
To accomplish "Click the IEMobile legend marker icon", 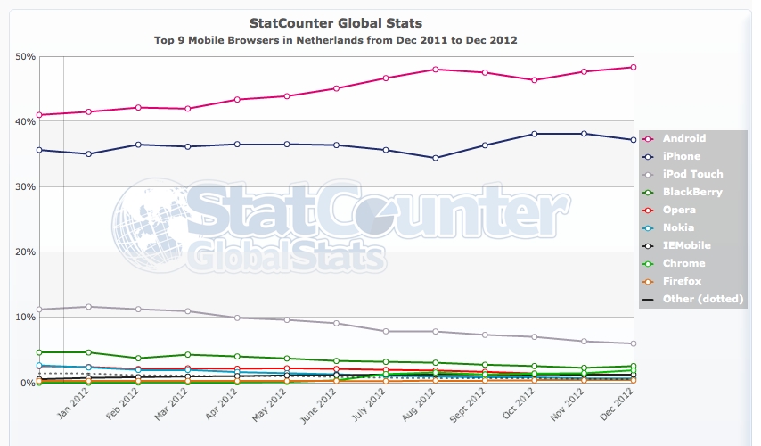I will coord(647,245).
